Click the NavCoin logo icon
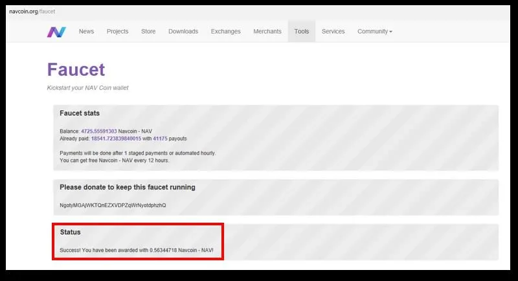Image resolution: width=518 pixels, height=281 pixels. 56,32
